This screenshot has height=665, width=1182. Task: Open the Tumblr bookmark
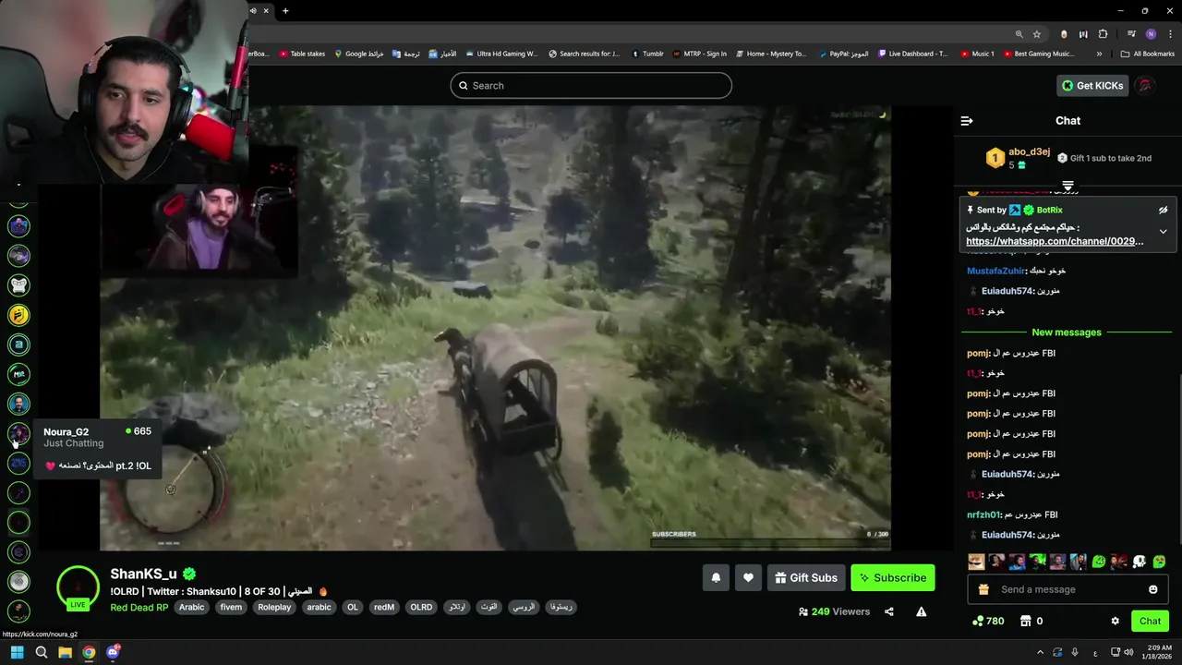647,54
